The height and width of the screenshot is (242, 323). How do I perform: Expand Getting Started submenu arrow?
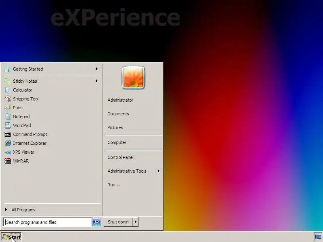coord(96,69)
